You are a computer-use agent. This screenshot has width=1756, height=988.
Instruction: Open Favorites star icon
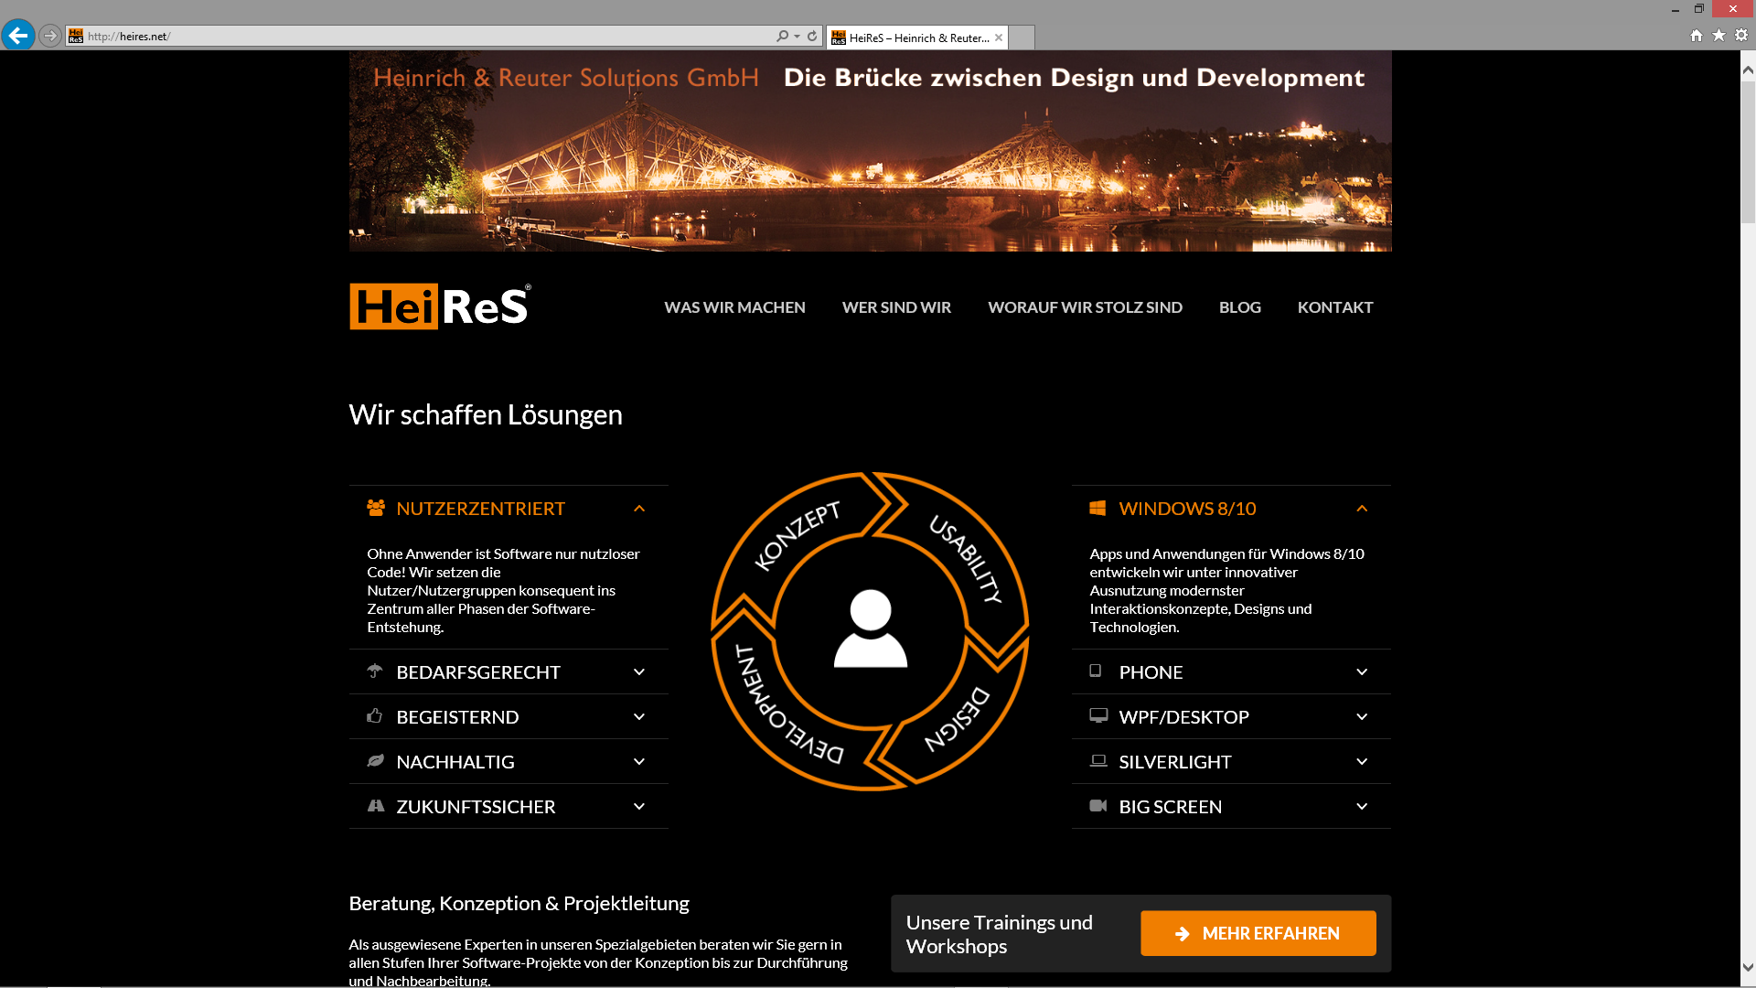click(1719, 36)
